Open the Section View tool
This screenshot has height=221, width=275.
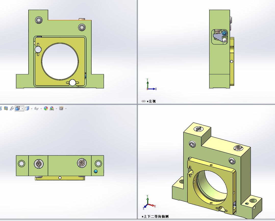[x=6, y=108]
